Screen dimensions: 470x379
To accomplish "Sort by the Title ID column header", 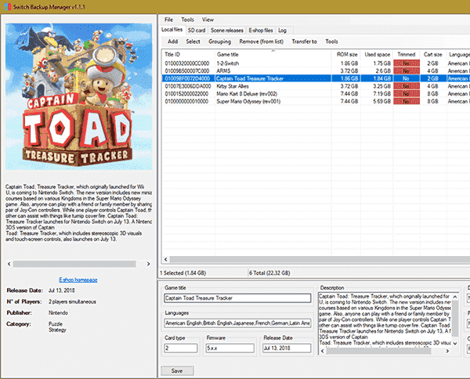I will tap(188, 55).
